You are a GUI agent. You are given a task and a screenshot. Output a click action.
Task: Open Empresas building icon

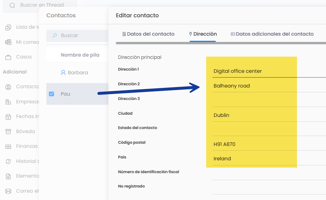pos(8,102)
